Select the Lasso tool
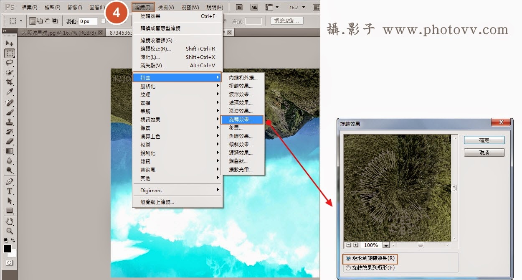522x280 pixels. click(x=10, y=63)
